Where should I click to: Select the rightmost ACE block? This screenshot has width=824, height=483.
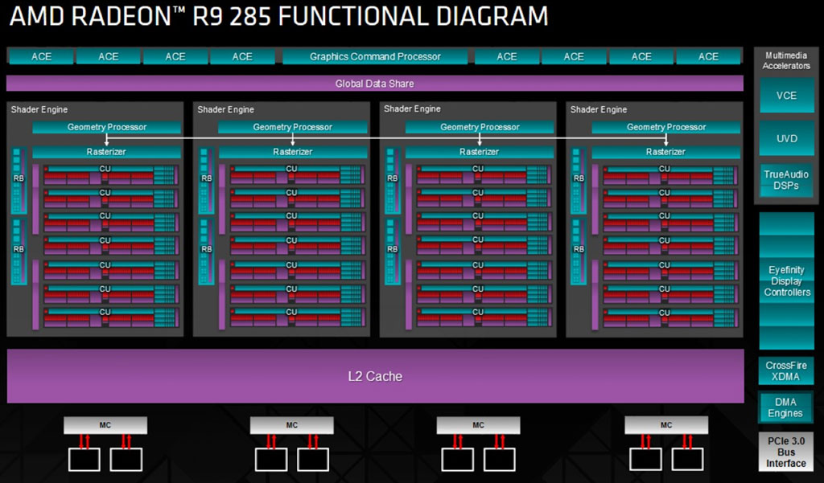point(708,56)
